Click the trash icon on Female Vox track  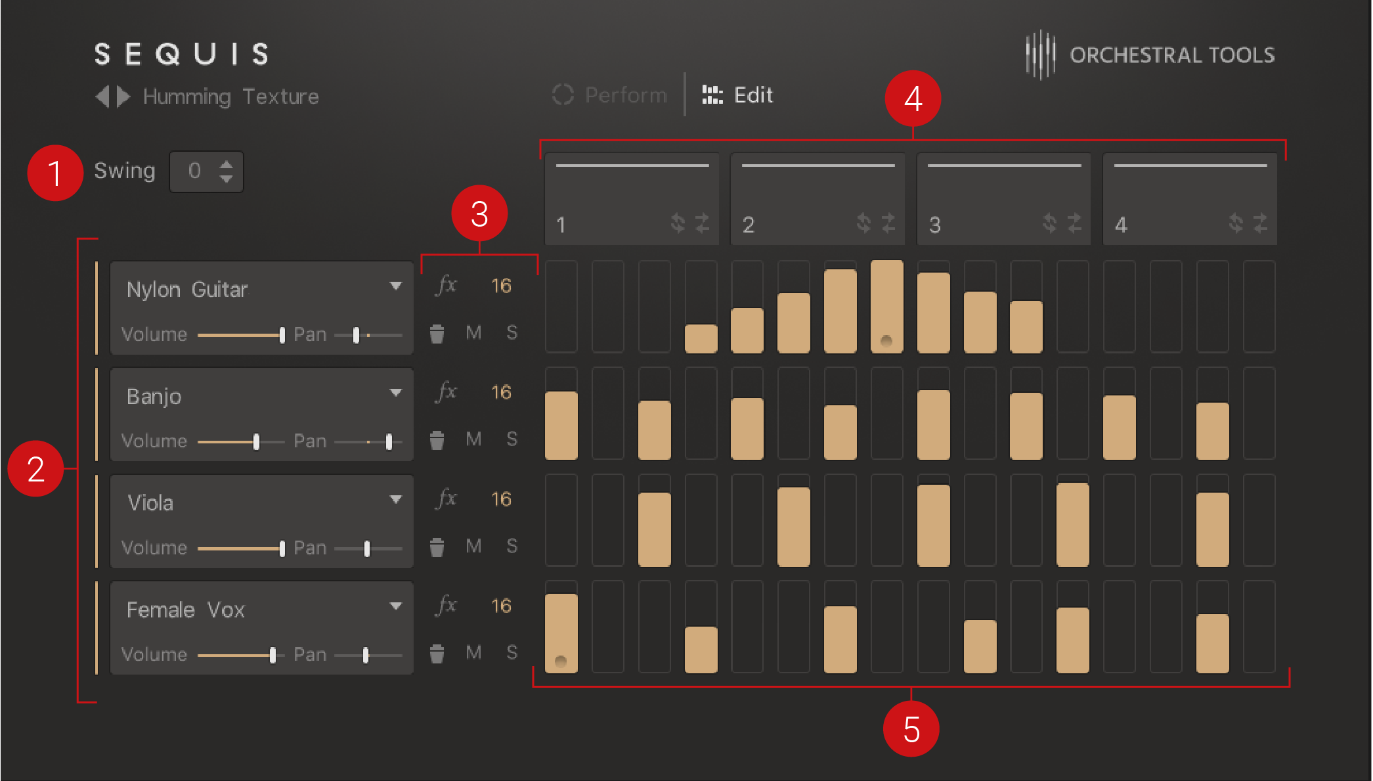437,653
